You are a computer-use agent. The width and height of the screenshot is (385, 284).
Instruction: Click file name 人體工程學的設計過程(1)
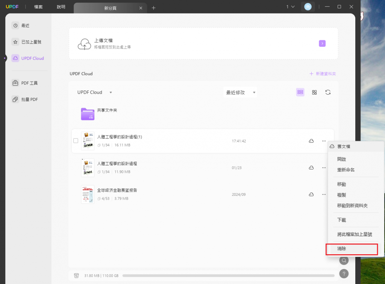point(120,137)
